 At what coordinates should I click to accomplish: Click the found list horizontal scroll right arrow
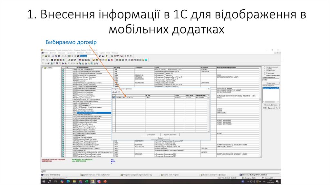(278, 102)
